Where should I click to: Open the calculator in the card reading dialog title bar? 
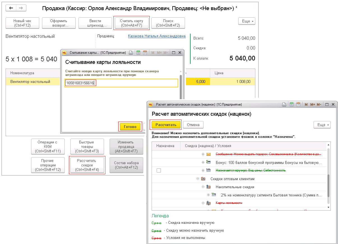138,53
